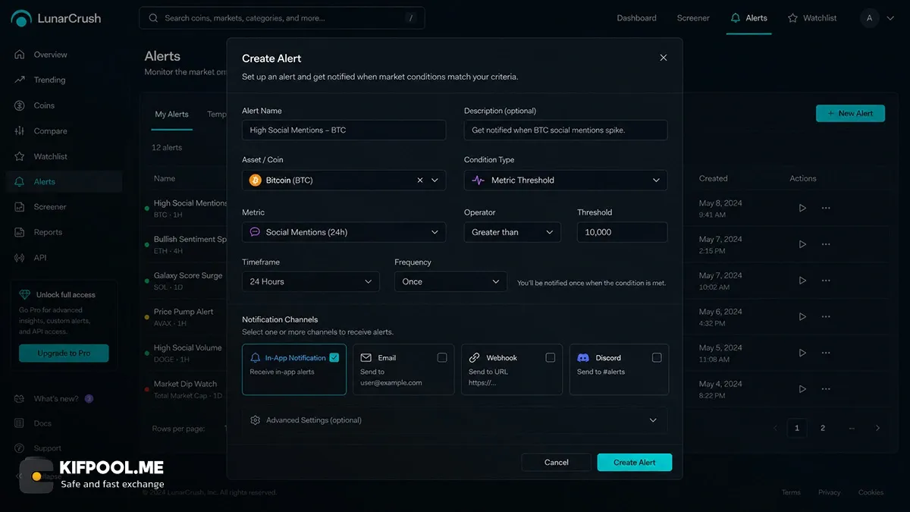Close the Create Alert dialog
This screenshot has width=910, height=512.
[664, 58]
